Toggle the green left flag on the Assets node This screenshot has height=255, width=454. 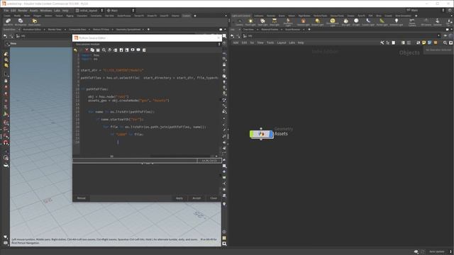(251, 134)
